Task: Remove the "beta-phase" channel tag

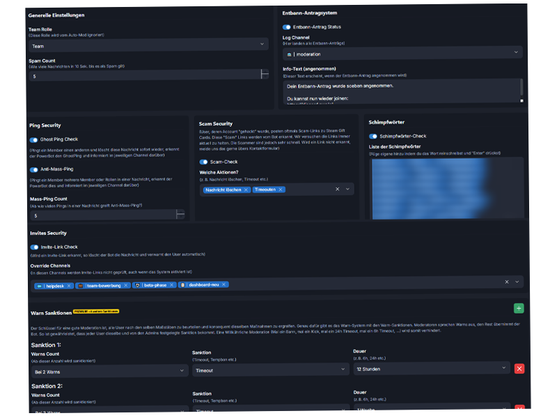Action: pyautogui.click(x=171, y=285)
